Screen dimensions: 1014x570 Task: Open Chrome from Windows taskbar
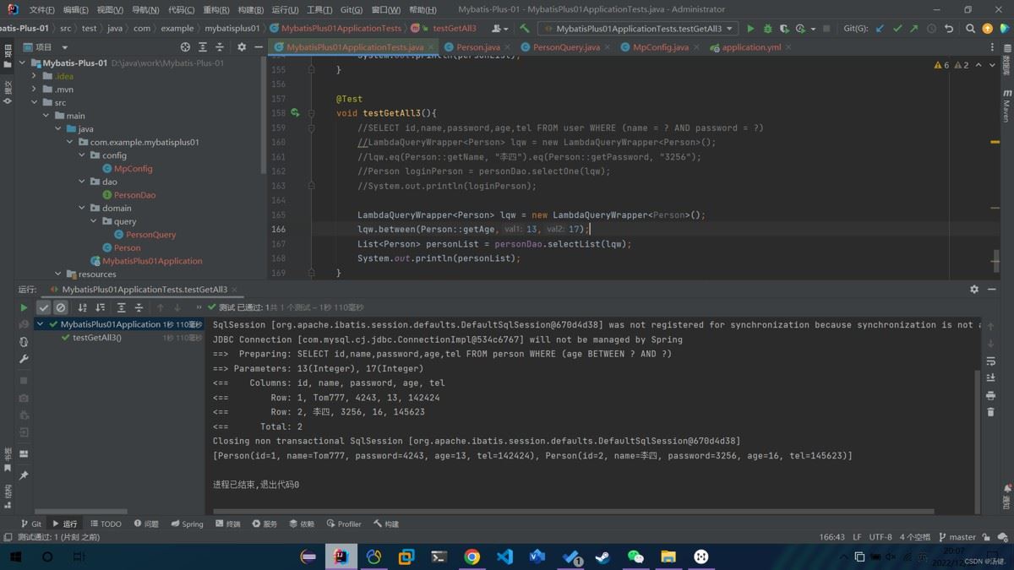click(x=472, y=556)
